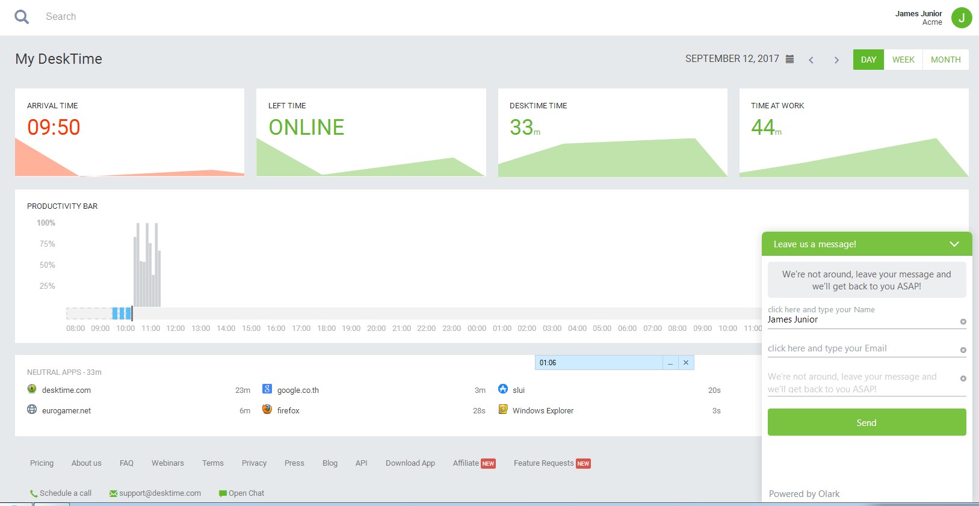
Task: Open the calendar date picker icon
Action: click(790, 59)
